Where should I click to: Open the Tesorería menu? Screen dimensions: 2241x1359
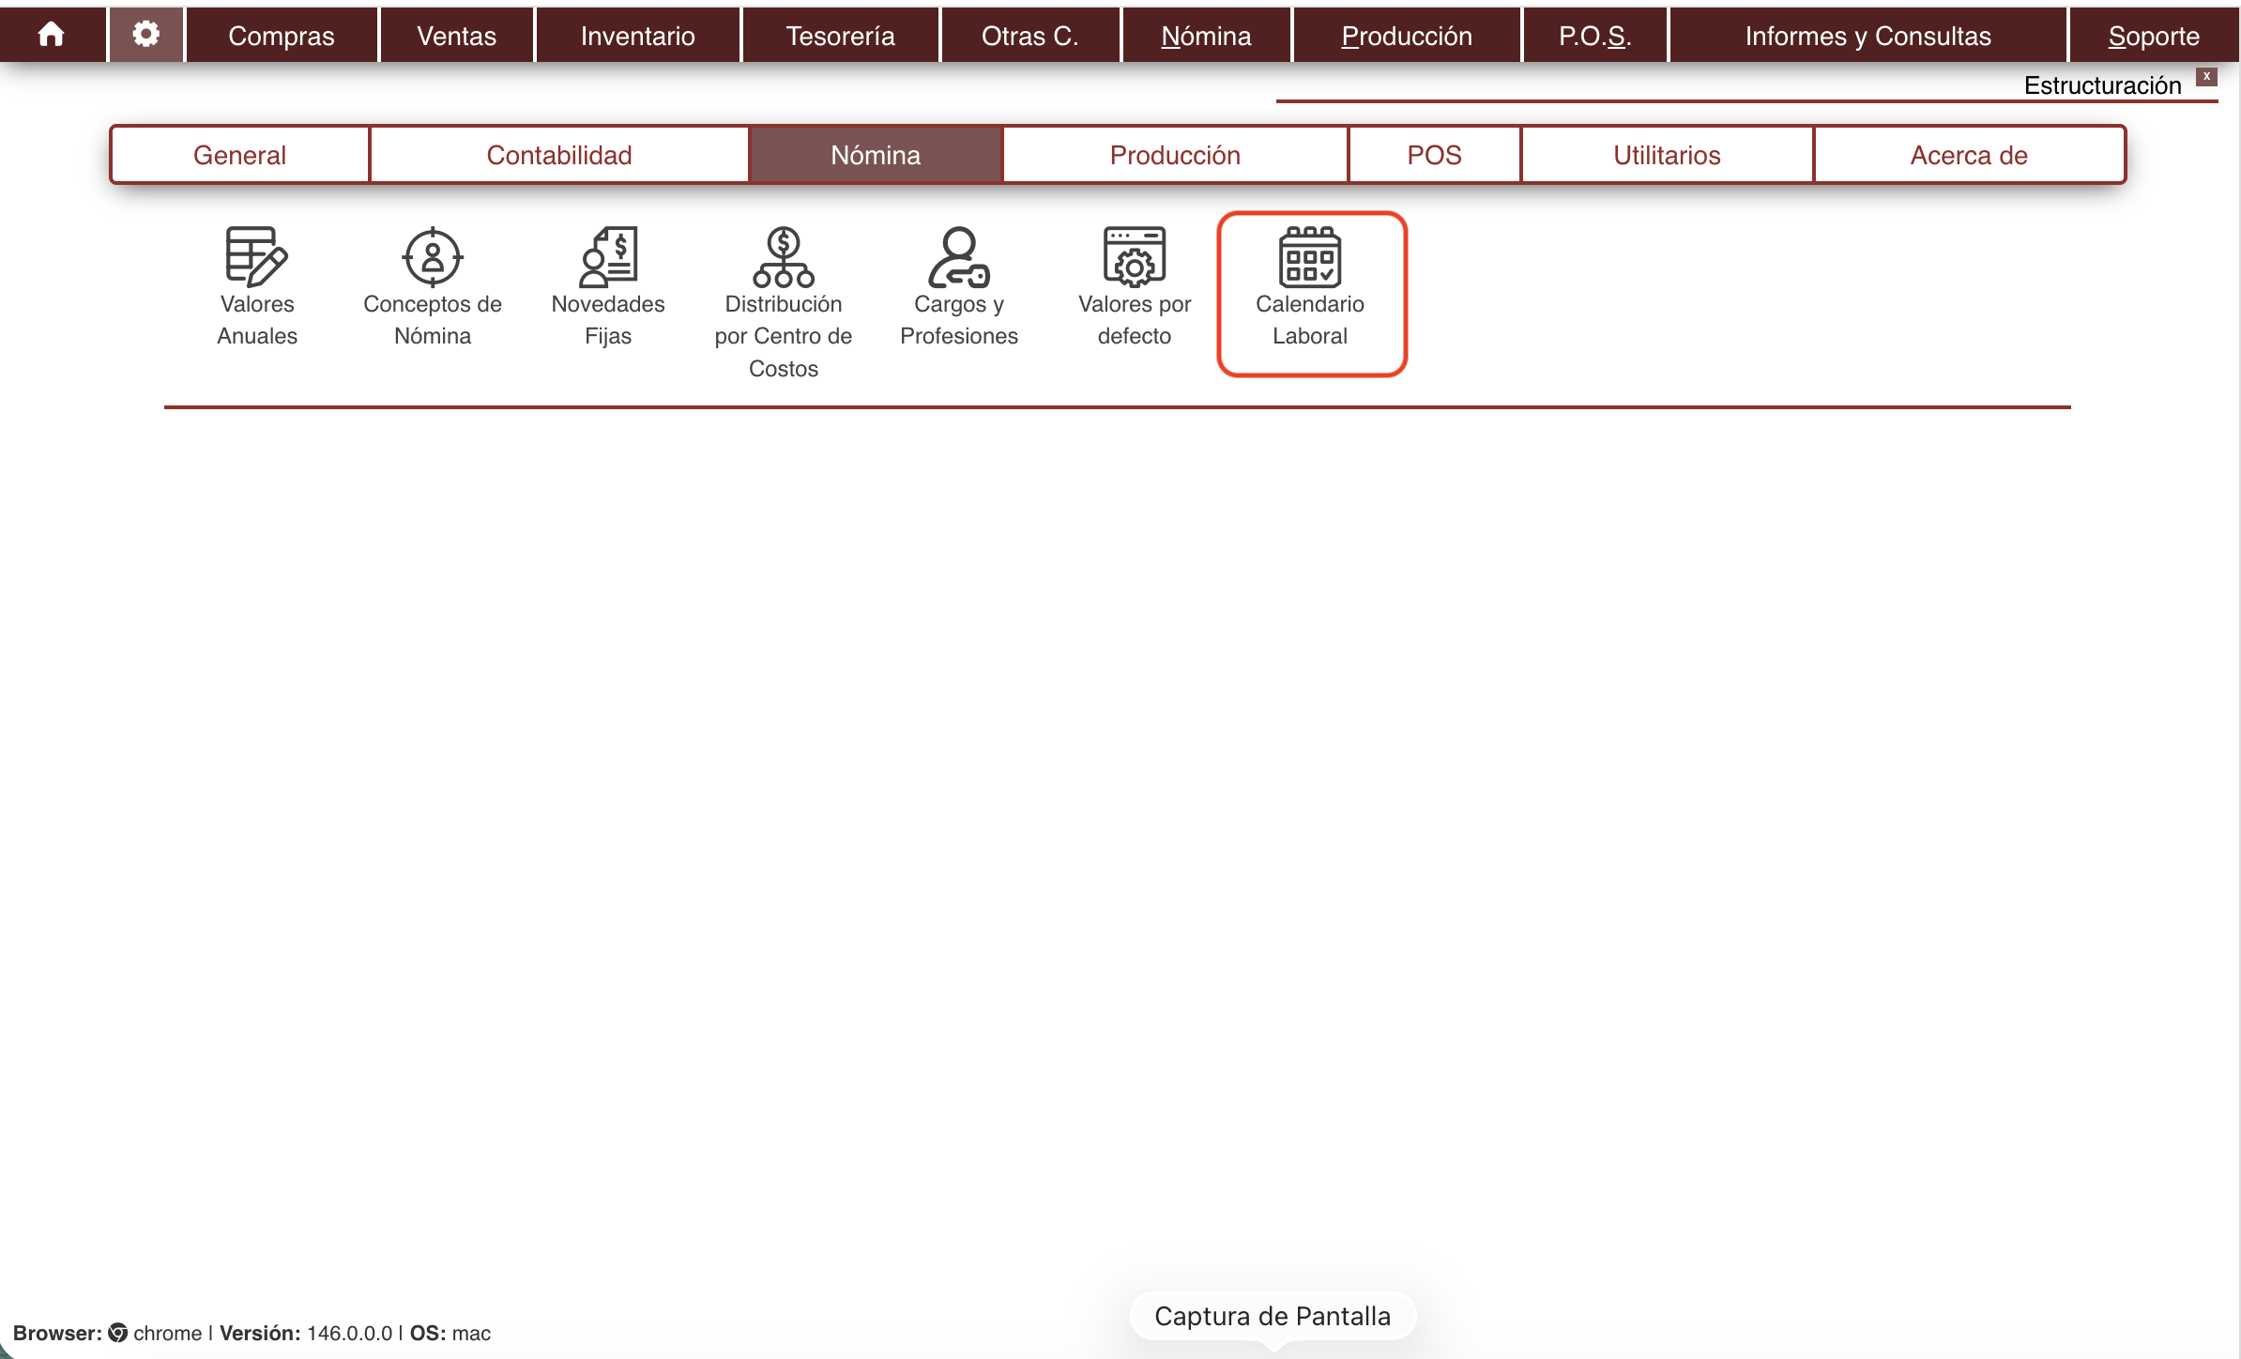click(840, 36)
